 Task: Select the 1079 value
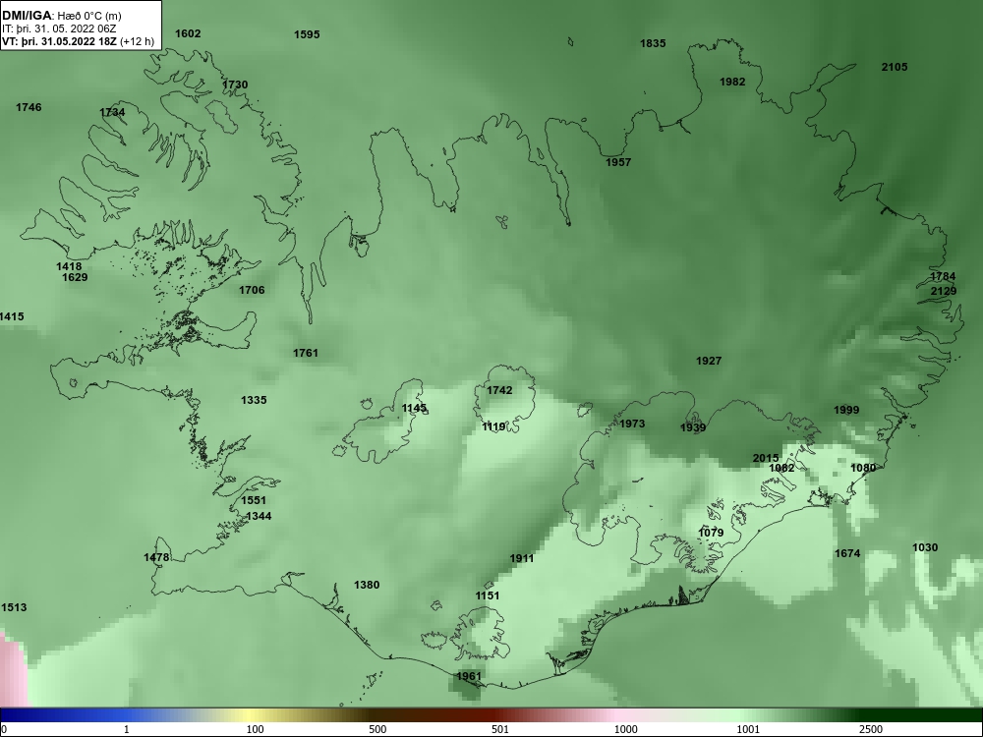tap(711, 533)
